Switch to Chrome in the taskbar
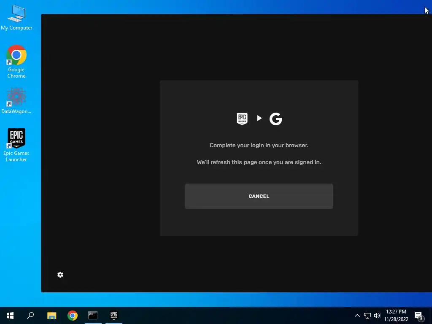 tap(73, 316)
